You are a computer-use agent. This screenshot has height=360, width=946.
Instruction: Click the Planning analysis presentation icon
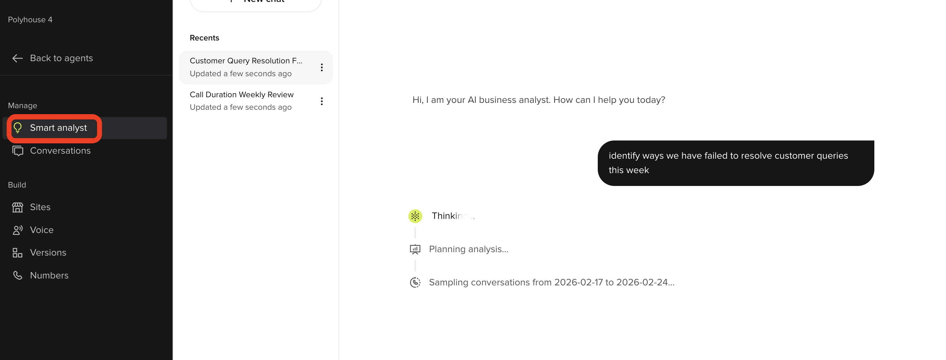pyautogui.click(x=415, y=249)
